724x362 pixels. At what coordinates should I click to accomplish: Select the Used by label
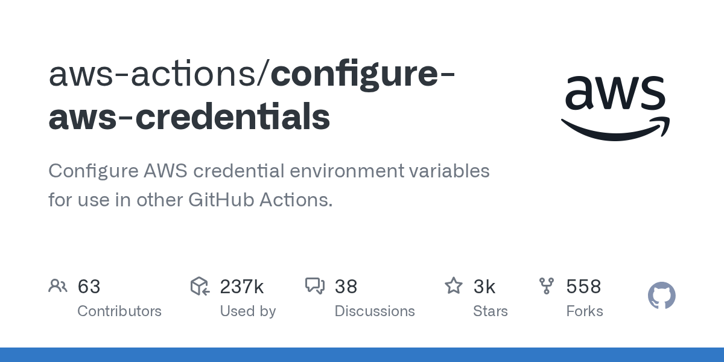point(247,311)
